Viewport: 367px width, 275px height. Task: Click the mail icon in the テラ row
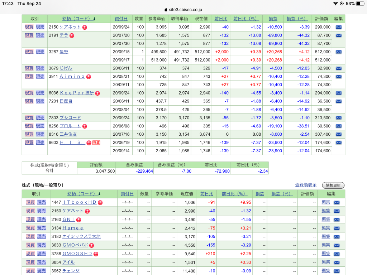(x=338, y=35)
